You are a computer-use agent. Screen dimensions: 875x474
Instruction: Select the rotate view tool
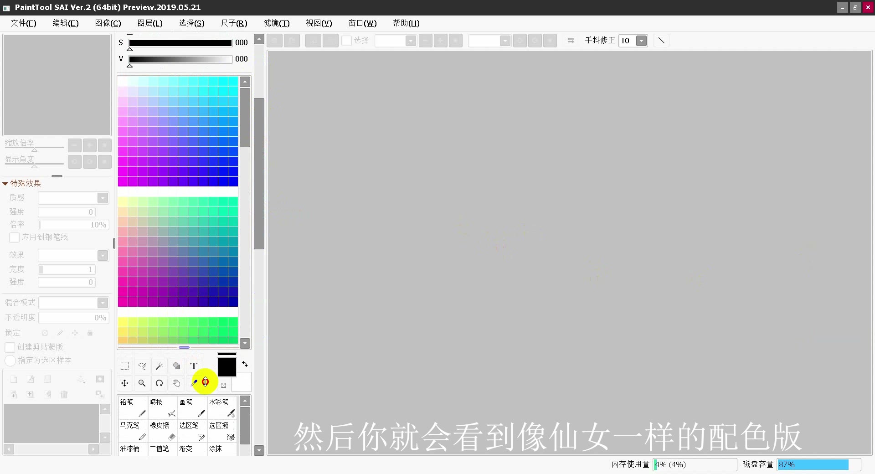(159, 383)
